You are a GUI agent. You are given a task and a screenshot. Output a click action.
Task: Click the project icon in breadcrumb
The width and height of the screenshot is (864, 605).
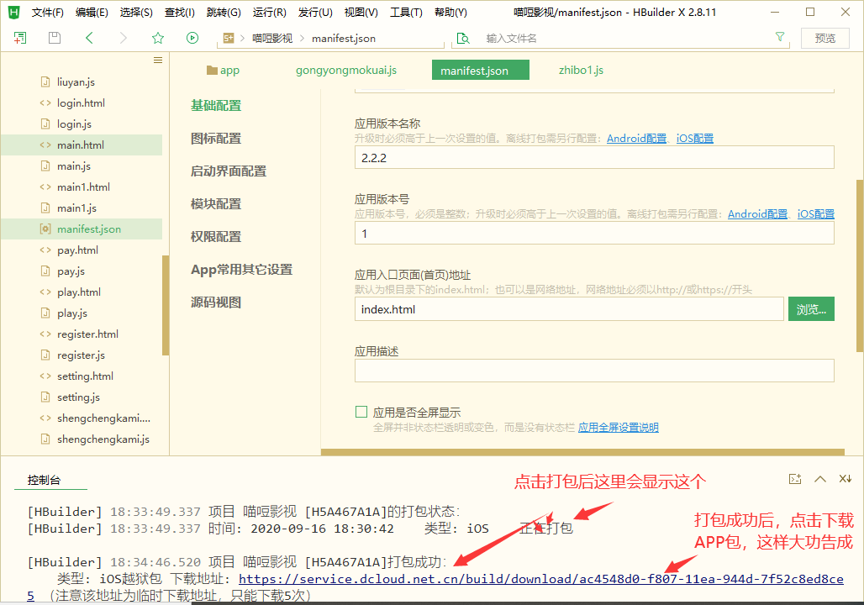(x=229, y=38)
